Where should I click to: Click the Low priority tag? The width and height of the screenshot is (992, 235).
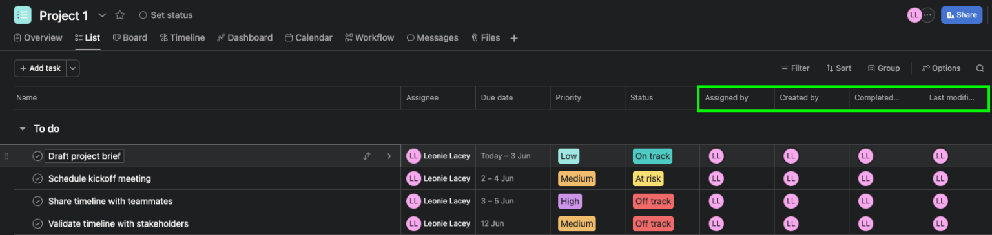pyautogui.click(x=569, y=156)
